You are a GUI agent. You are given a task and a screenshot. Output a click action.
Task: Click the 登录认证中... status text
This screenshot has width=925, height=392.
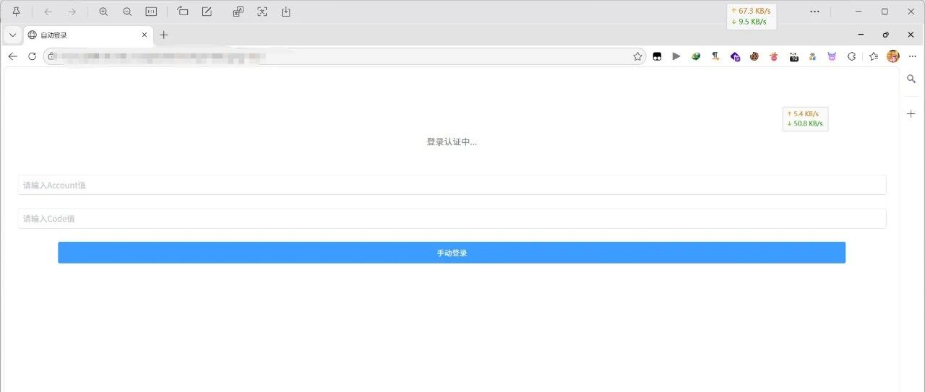point(452,142)
